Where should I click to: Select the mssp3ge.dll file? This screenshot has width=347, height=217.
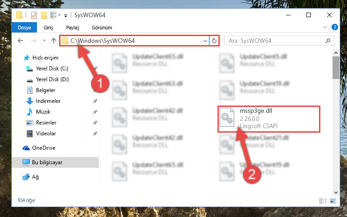268,119
